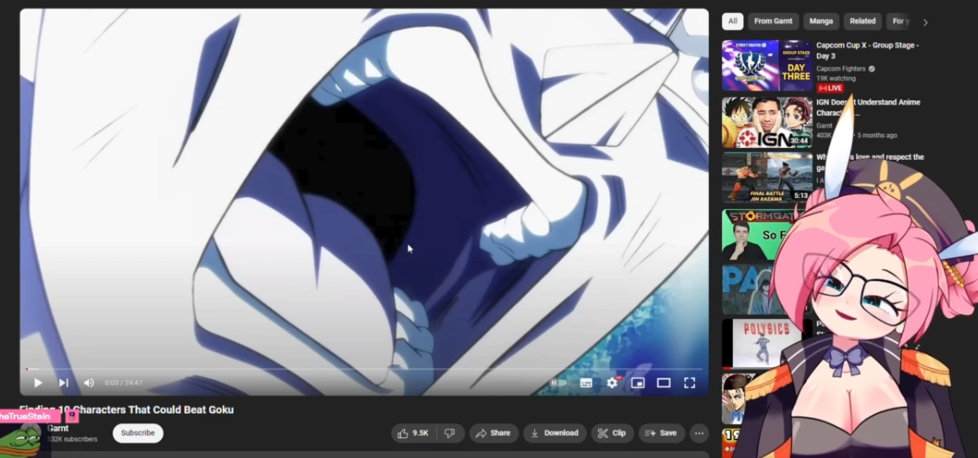This screenshot has height=458, width=978.
Task: Show more filter chips with the arrow
Action: click(x=925, y=22)
